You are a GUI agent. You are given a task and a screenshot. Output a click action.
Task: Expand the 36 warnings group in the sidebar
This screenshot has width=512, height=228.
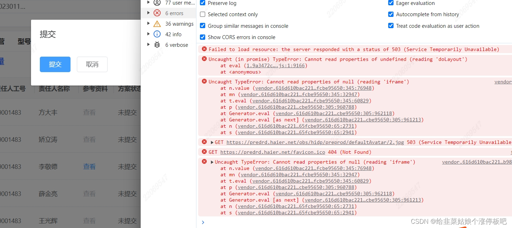pyautogui.click(x=148, y=24)
